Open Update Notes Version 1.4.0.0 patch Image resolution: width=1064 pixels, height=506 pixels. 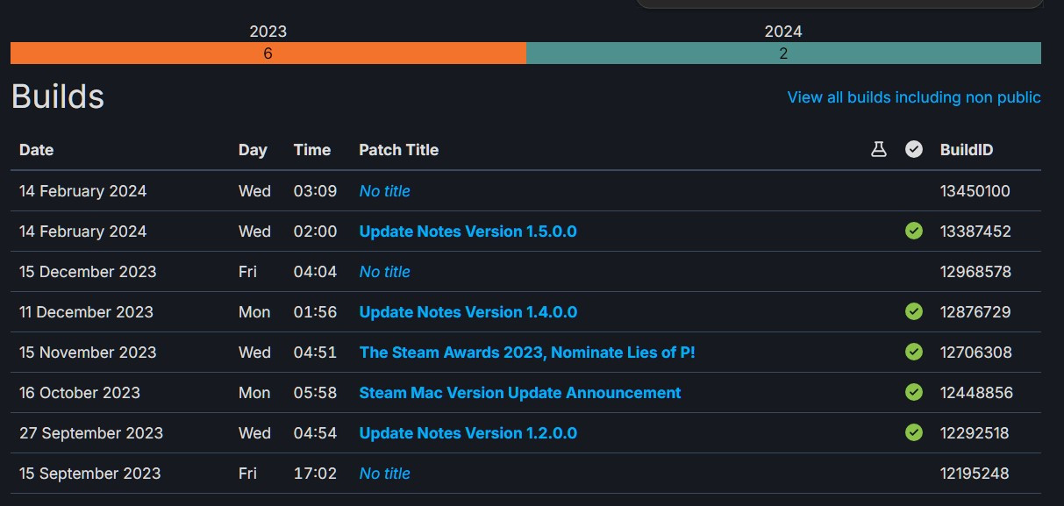coord(468,312)
